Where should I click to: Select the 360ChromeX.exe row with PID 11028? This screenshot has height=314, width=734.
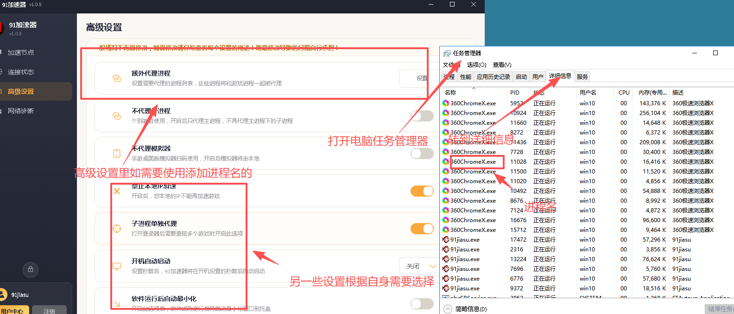pyautogui.click(x=587, y=162)
